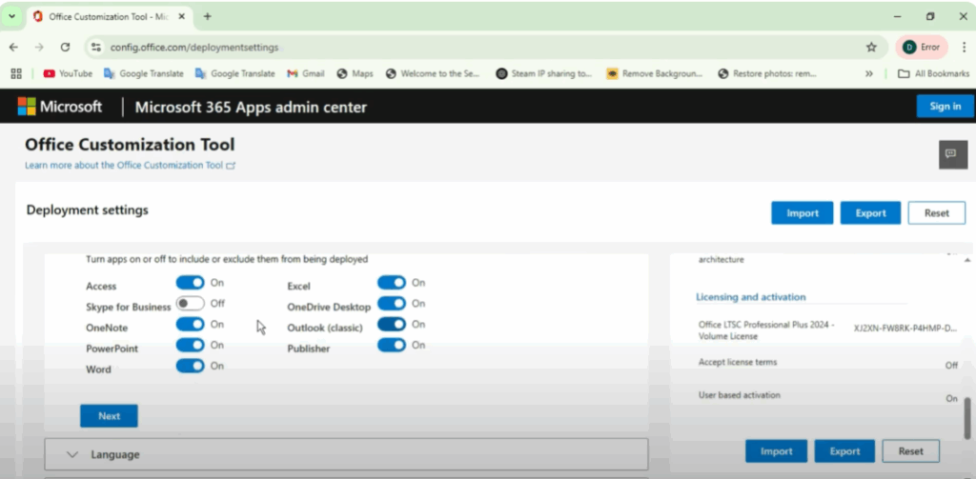Click the top Export button

[870, 212]
